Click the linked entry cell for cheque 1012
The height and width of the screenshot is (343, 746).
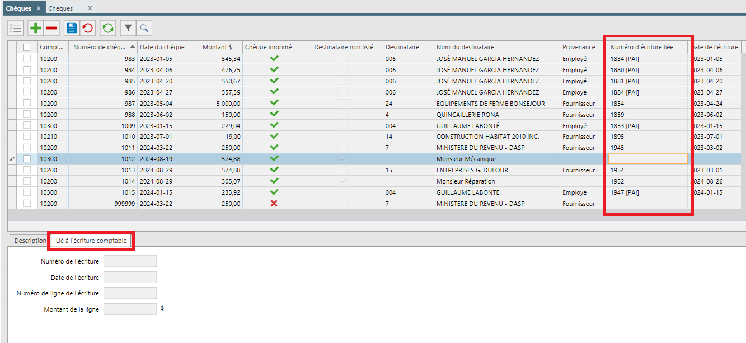(648, 159)
